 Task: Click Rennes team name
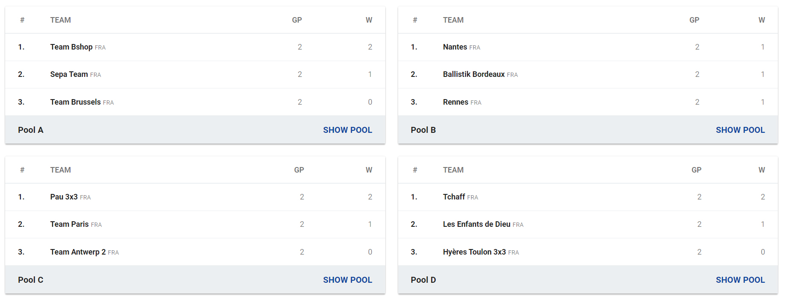[x=455, y=102]
